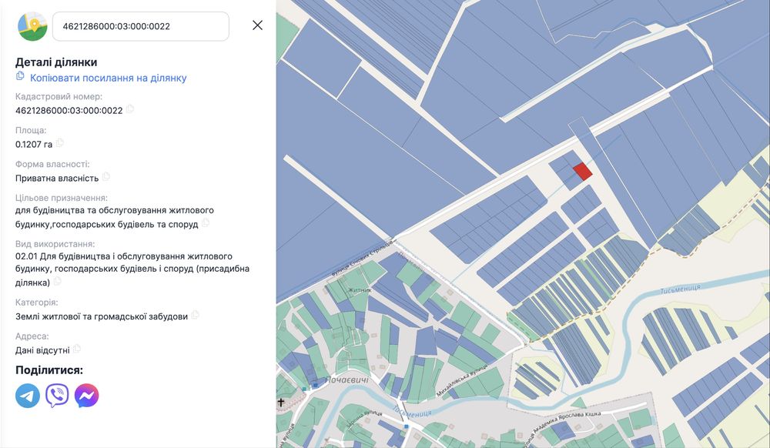Select 'Землі житлової та громадської забудови' text

(102, 316)
